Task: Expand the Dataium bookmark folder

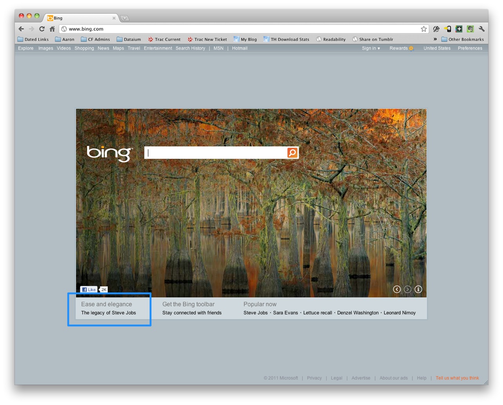Action: coord(129,39)
